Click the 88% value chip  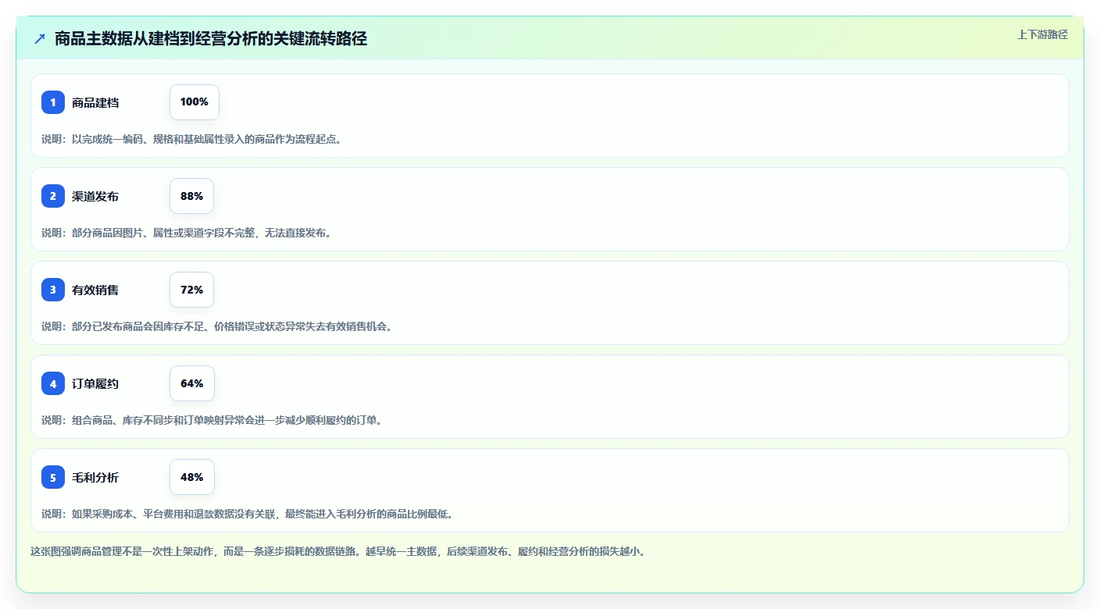click(x=191, y=196)
